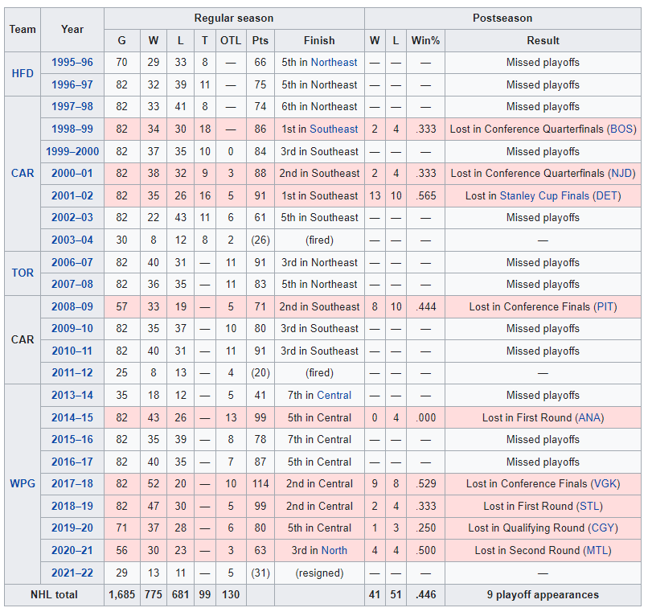
Task: Click the 2021–22 season link
Action: [72, 573]
